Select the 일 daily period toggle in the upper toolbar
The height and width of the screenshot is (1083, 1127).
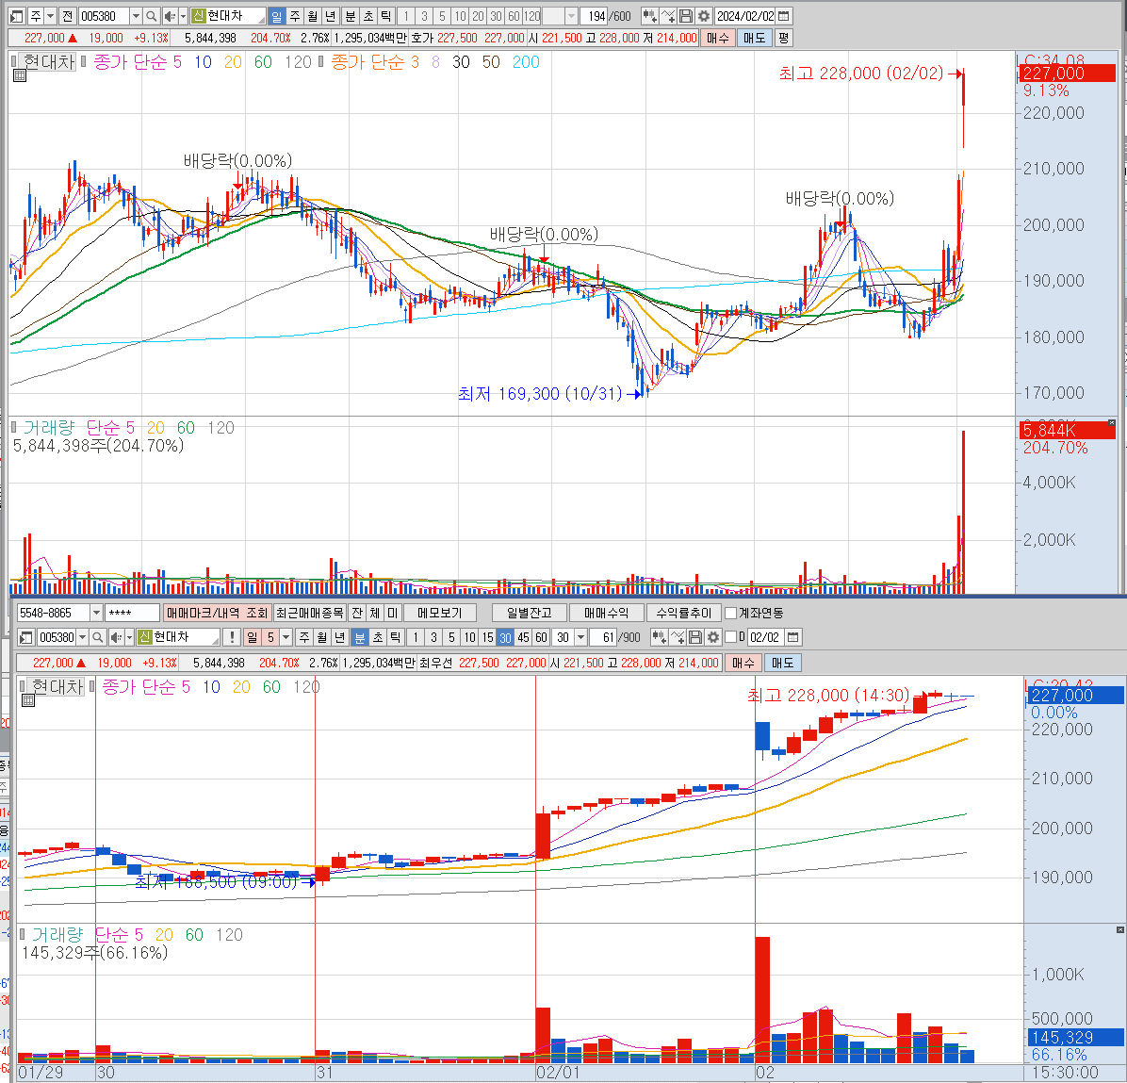(x=277, y=16)
